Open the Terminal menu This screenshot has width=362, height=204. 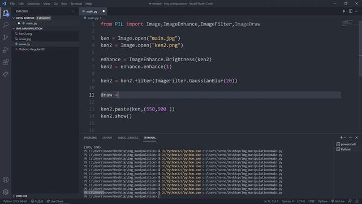coord(76,4)
